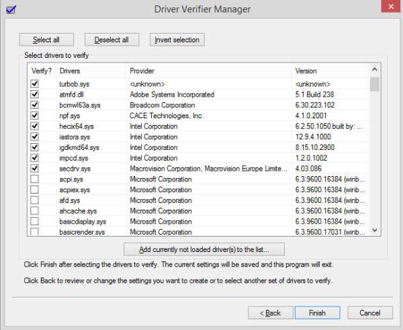Uncheck the atmfd.dll verify checkbox
Screen dimensions: 403x330
(35, 95)
